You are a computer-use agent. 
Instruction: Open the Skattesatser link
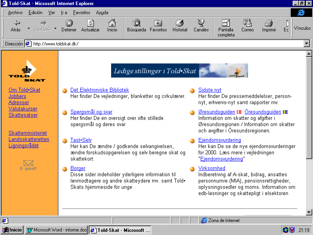[x=23, y=115]
